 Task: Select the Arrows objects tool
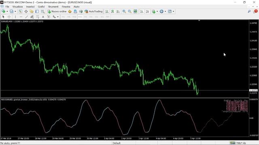pos(54,17)
